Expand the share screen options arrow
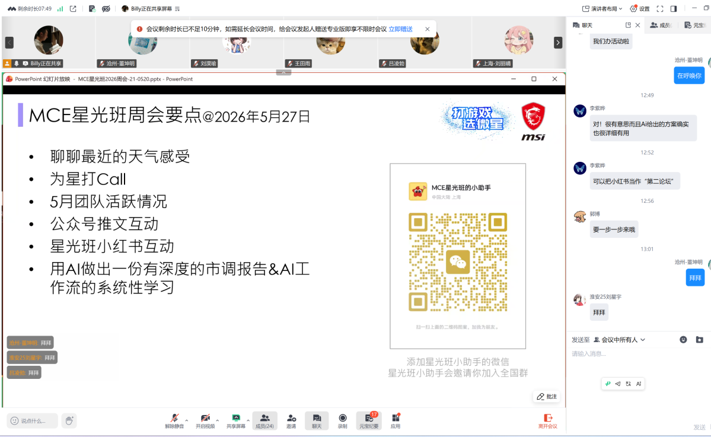Screen dimensions: 711x437 pyautogui.click(x=248, y=420)
